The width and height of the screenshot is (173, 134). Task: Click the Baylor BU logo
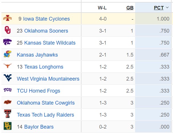(7, 126)
